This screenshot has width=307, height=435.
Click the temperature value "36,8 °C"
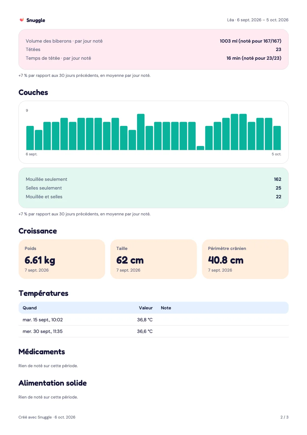[145, 320]
